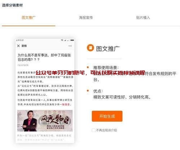Click the wifi signal icon in status bar
The height and width of the screenshot is (150, 180).
[62, 40]
